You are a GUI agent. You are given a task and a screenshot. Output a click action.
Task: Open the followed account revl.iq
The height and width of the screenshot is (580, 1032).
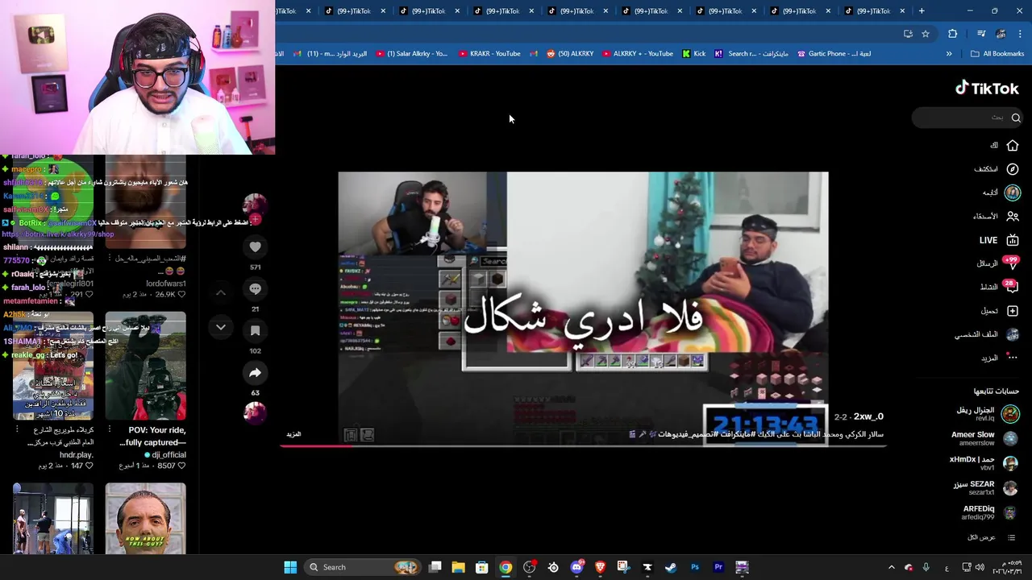click(987, 414)
